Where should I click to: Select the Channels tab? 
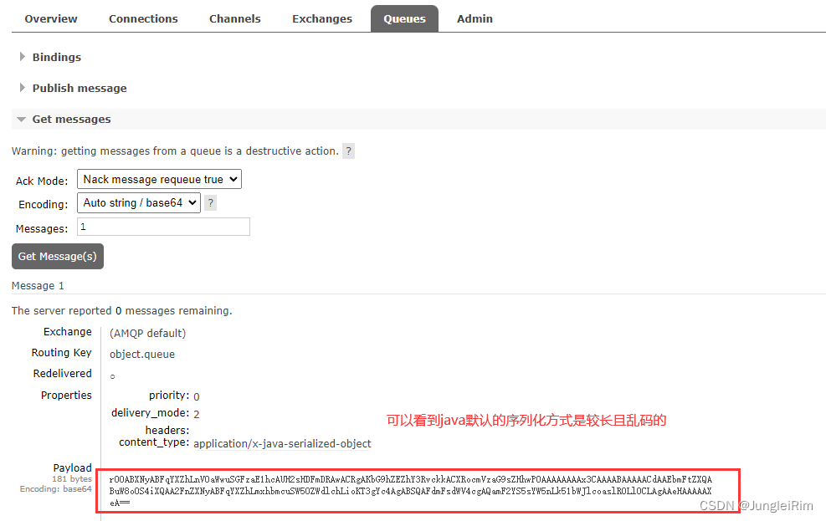[234, 18]
